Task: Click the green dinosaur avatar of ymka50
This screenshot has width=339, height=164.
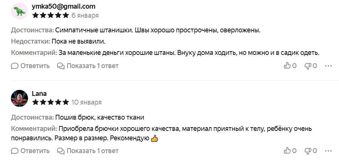Action: point(20,11)
